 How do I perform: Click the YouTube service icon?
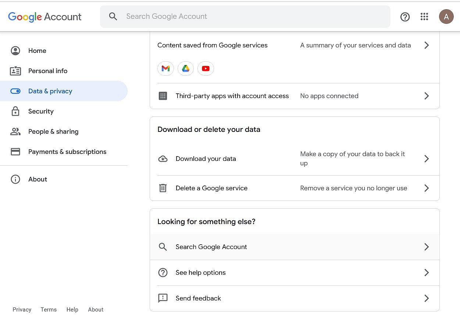[206, 68]
